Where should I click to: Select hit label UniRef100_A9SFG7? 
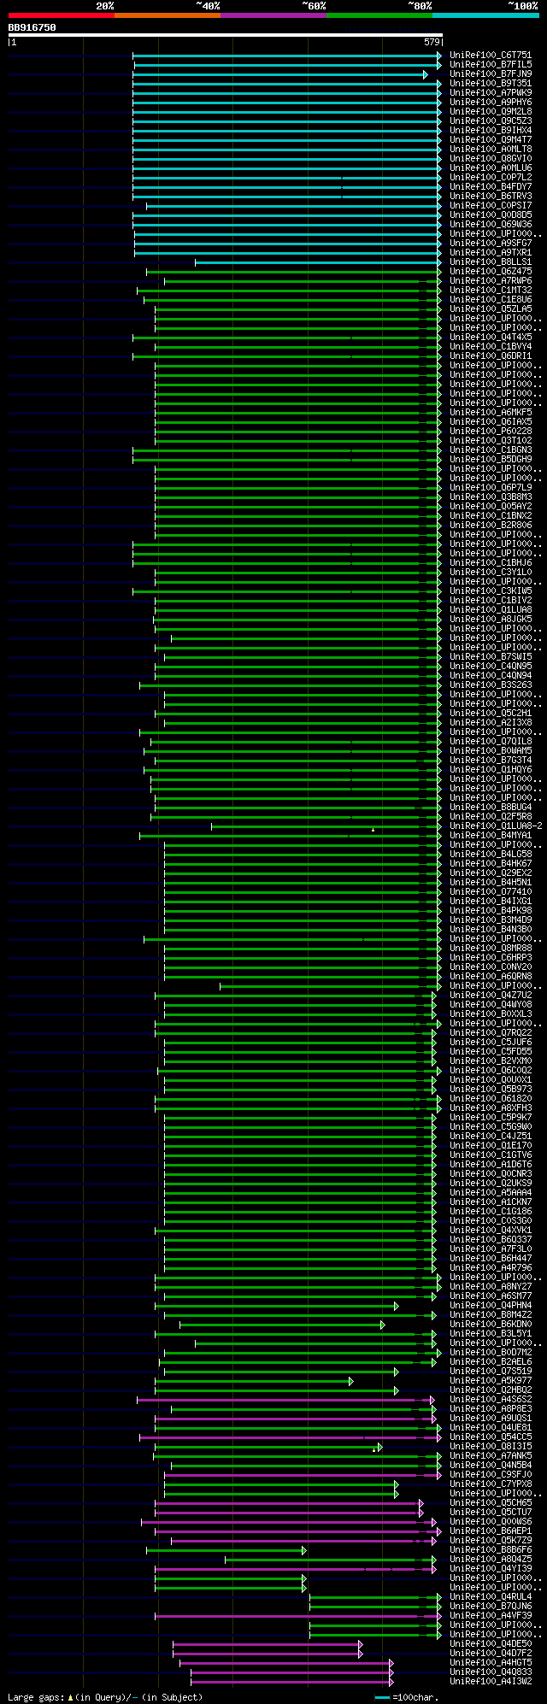(491, 244)
